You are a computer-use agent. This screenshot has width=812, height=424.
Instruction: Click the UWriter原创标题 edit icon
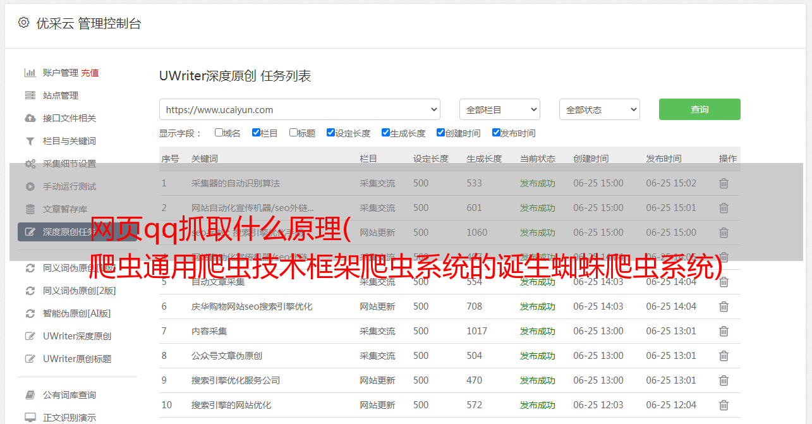(30, 359)
